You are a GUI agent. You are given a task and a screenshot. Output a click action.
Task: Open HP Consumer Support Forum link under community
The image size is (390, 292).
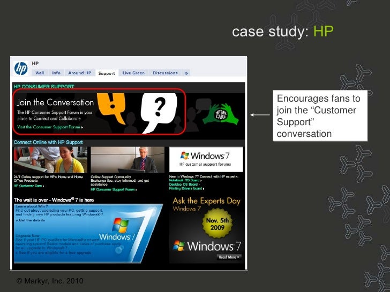[x=114, y=189]
